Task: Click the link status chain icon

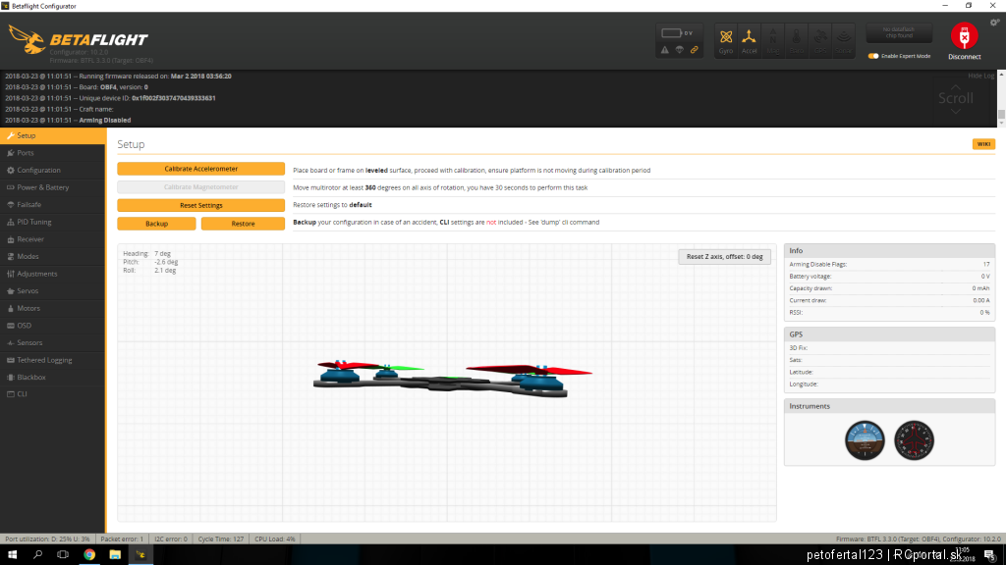Action: pyautogui.click(x=695, y=50)
